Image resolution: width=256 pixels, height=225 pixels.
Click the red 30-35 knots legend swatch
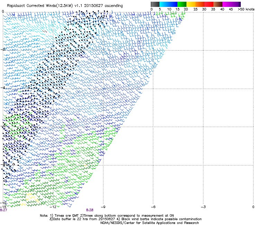coord(209,4)
